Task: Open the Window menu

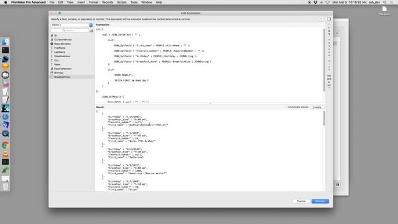Action: tap(147, 2)
